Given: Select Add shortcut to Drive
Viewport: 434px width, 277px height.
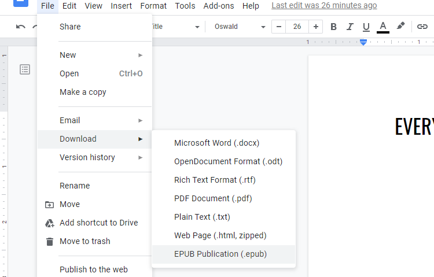Looking at the screenshot, I should pos(94,223).
